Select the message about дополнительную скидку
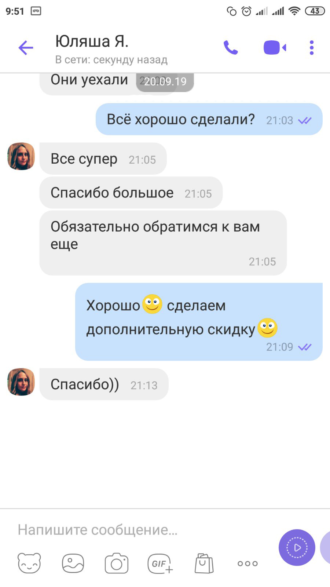This screenshot has width=330, height=587. 199,322
